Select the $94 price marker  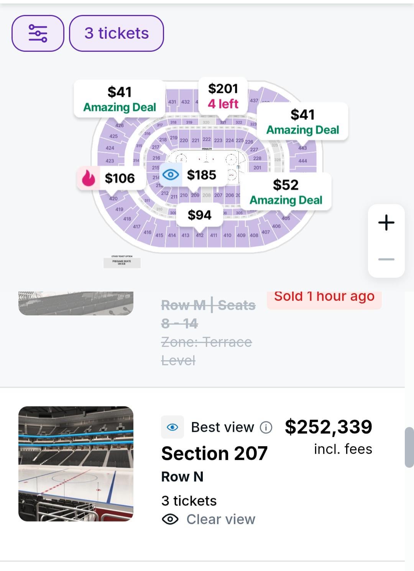(199, 215)
